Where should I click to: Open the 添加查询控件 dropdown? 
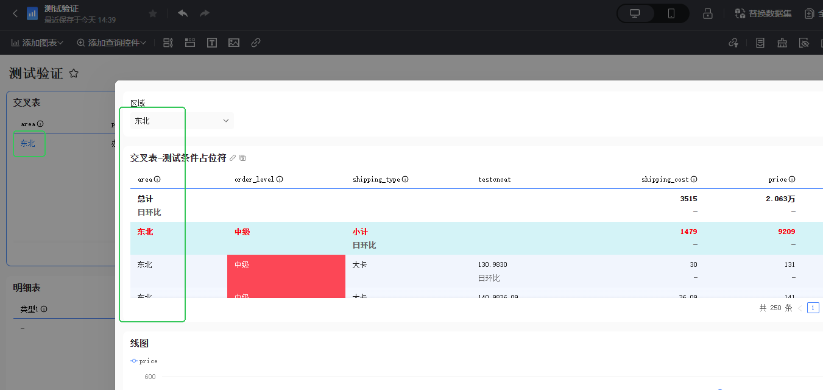tap(111, 43)
